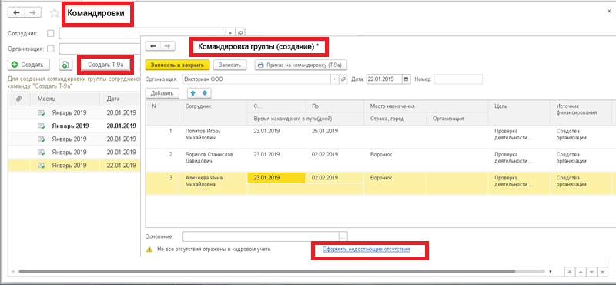Click the Цель column header

[518, 112]
